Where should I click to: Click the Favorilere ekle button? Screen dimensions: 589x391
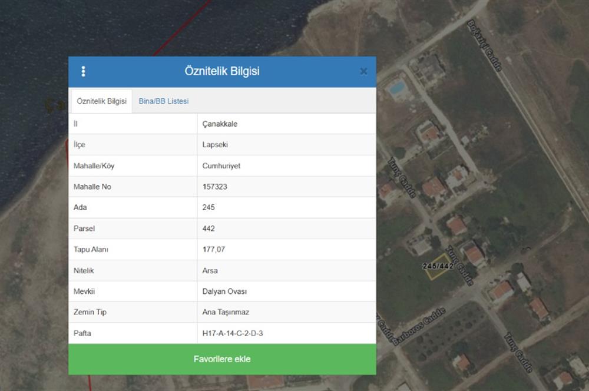tap(222, 359)
